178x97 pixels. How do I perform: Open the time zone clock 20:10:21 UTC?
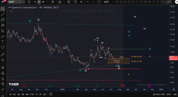pyautogui.click(x=159, y=94)
